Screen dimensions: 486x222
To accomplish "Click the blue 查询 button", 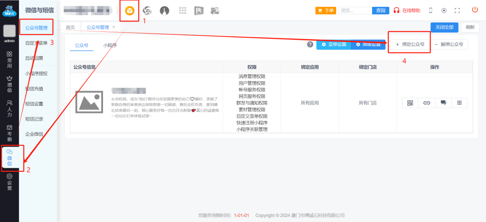I will pos(381,10).
